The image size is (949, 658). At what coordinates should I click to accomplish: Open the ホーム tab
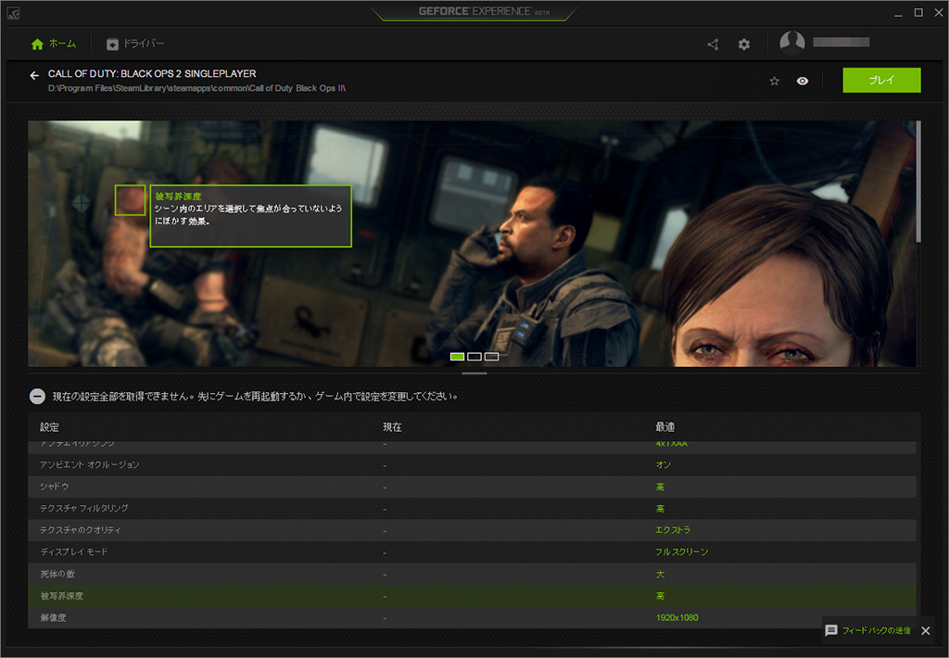(x=54, y=44)
